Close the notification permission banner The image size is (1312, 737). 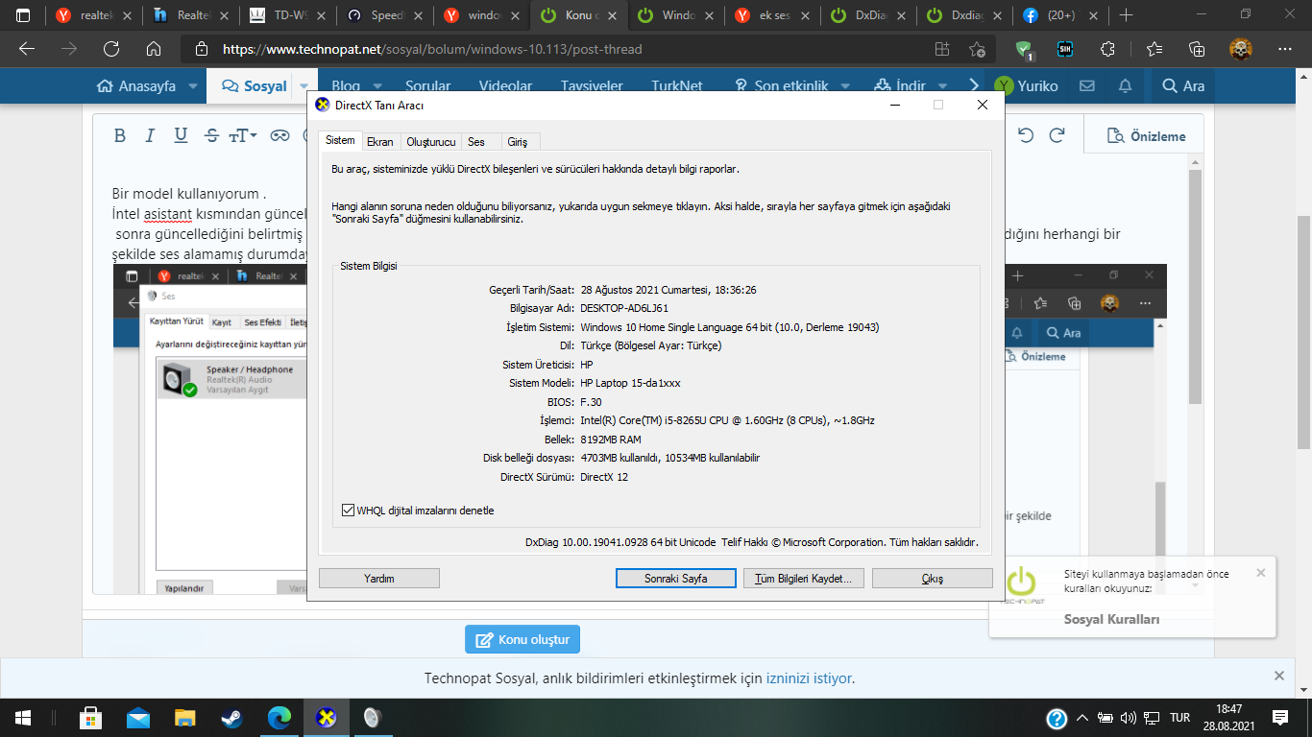tap(1279, 676)
